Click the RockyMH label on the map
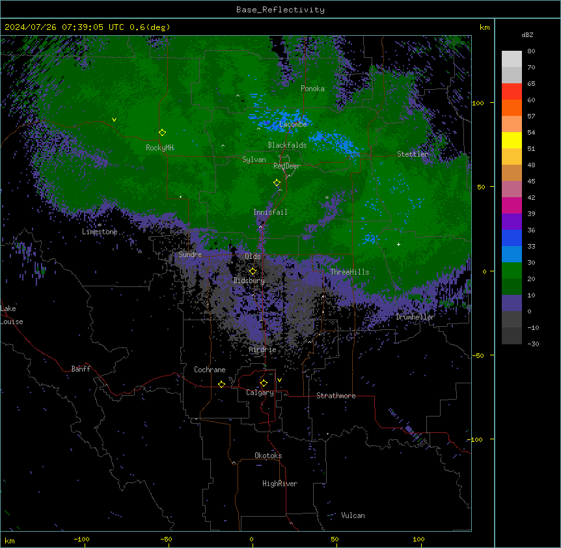The image size is (561, 548). click(159, 148)
